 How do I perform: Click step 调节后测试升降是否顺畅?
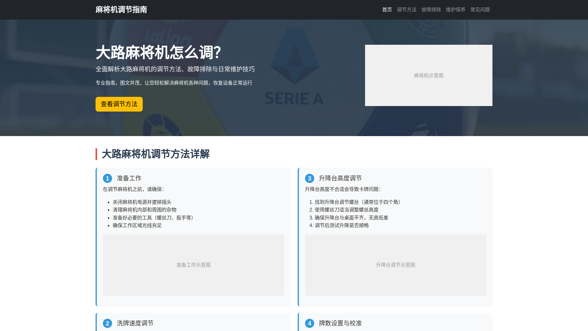coord(342,226)
